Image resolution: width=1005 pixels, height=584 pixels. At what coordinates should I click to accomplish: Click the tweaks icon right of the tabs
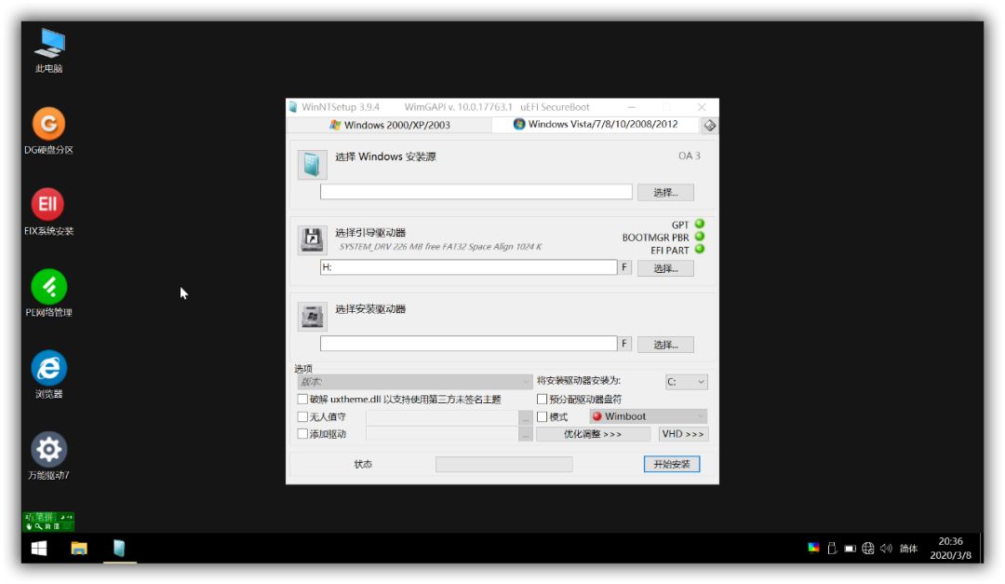pos(708,123)
